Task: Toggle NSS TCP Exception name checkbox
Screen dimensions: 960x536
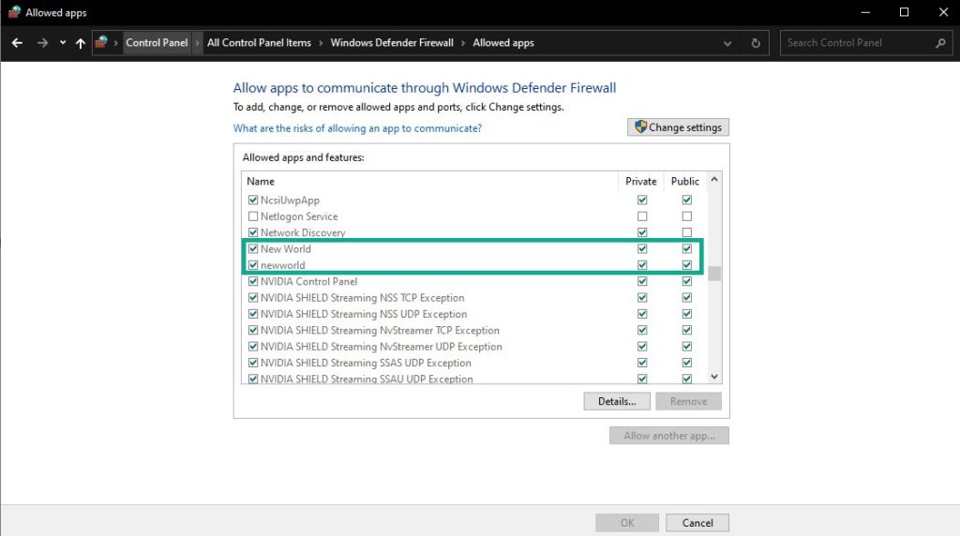Action: click(253, 298)
